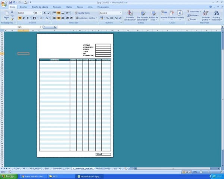Open the Calibri font name dropdown
Screen dimensions: 224x179
coord(33,13)
